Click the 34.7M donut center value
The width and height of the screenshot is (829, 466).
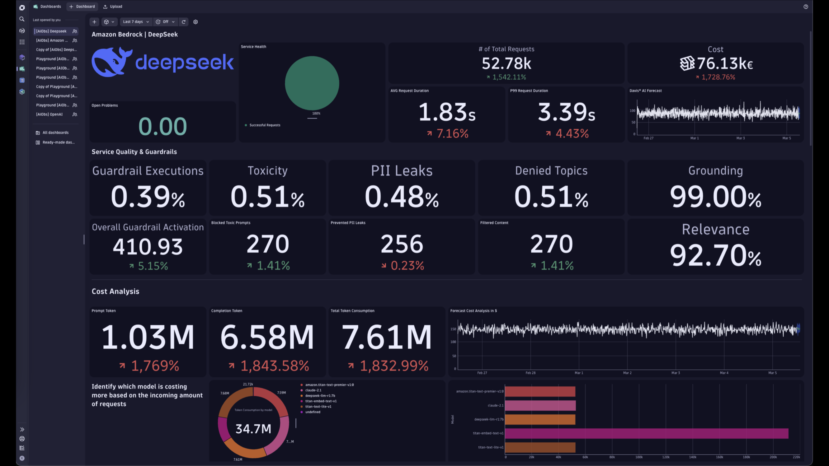(253, 429)
